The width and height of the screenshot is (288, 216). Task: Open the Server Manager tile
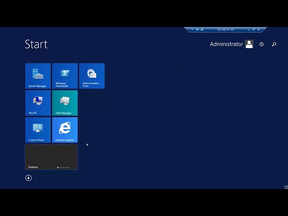(x=38, y=76)
